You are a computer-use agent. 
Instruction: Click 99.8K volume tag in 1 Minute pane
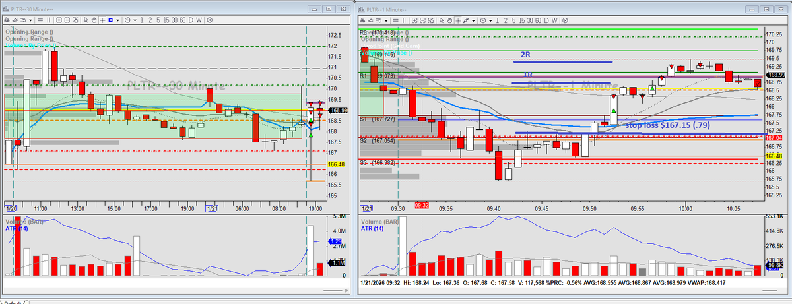(x=774, y=264)
